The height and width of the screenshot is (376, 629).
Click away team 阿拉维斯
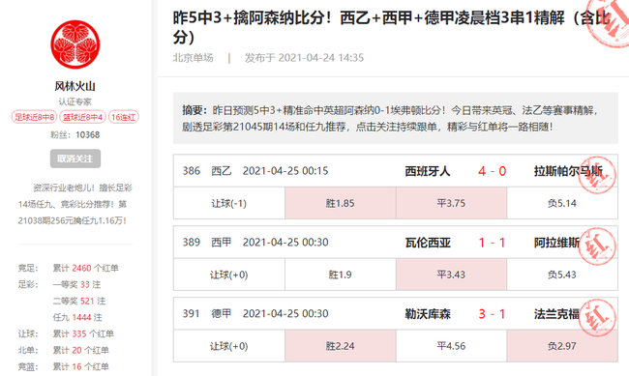556,243
